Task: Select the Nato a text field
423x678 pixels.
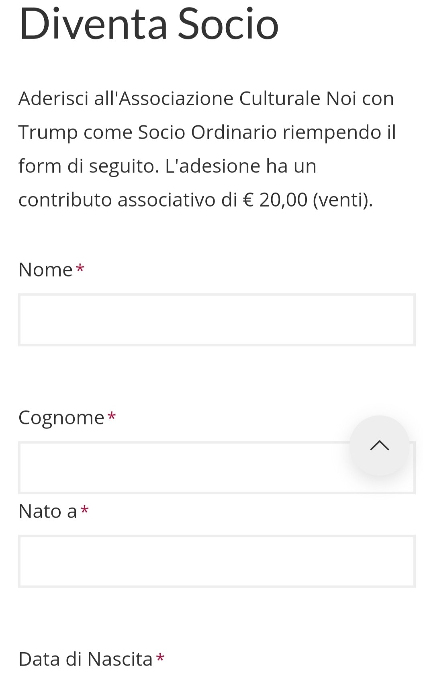Action: coord(217,561)
